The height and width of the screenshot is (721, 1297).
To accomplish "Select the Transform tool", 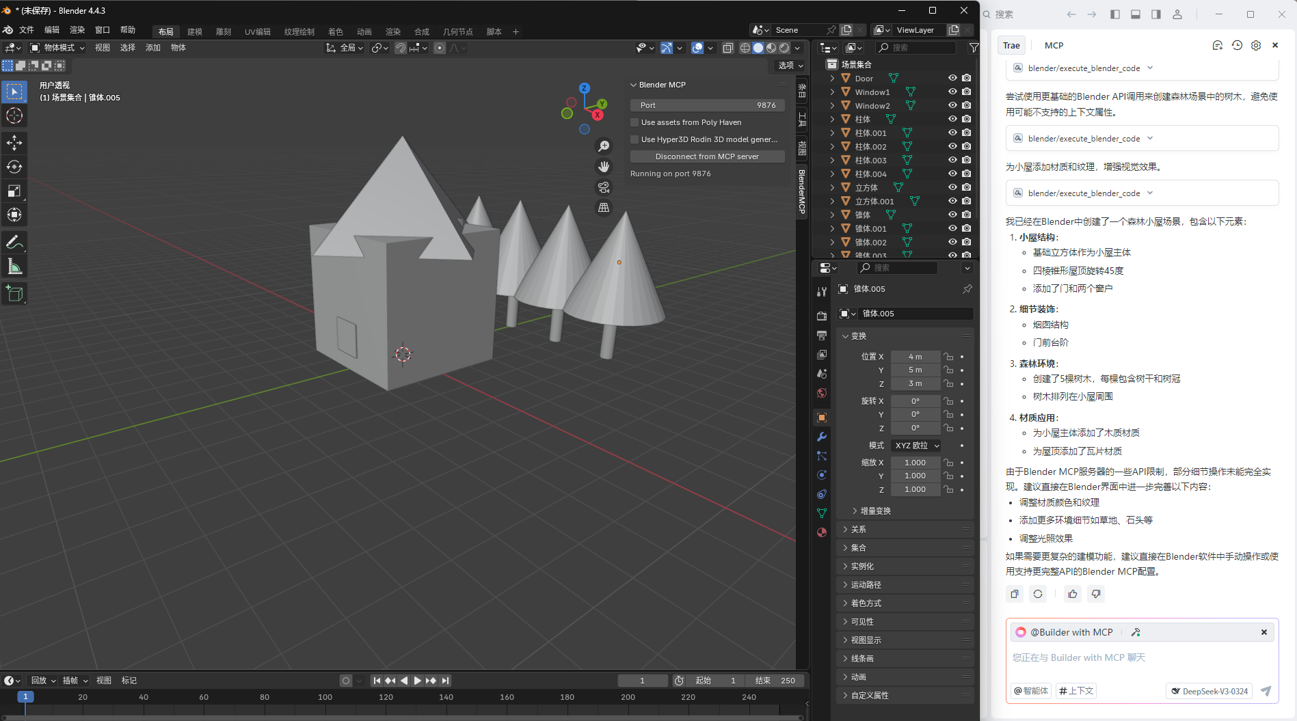I will click(14, 215).
